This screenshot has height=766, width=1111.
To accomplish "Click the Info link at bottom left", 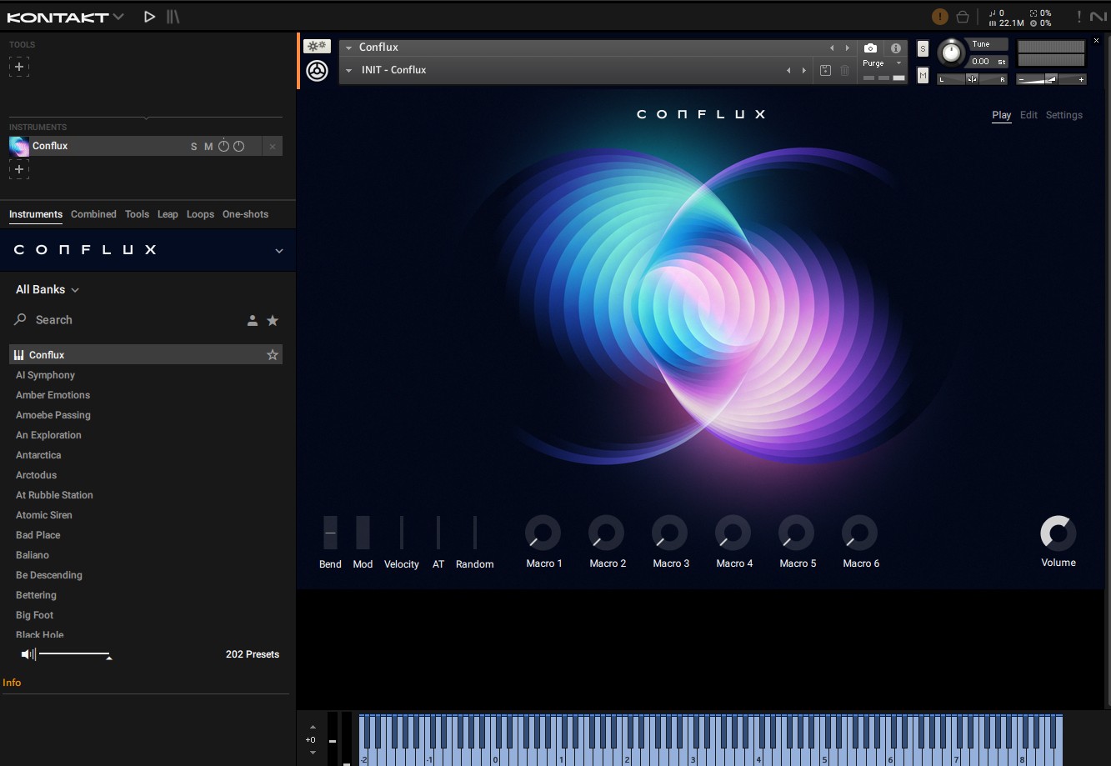I will (x=12, y=683).
